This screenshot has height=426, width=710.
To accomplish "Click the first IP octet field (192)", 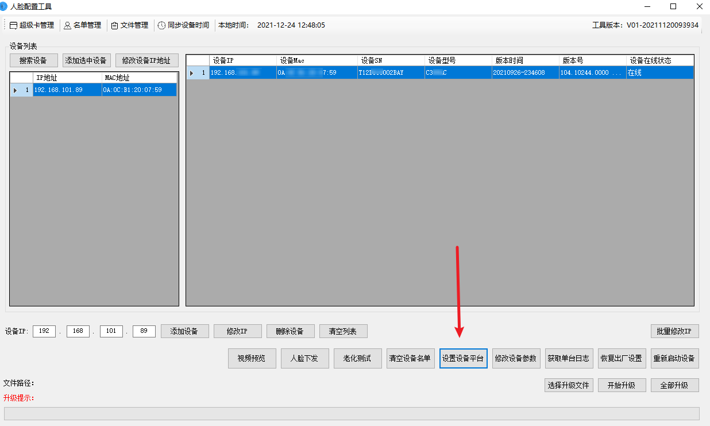I will pyautogui.click(x=44, y=331).
